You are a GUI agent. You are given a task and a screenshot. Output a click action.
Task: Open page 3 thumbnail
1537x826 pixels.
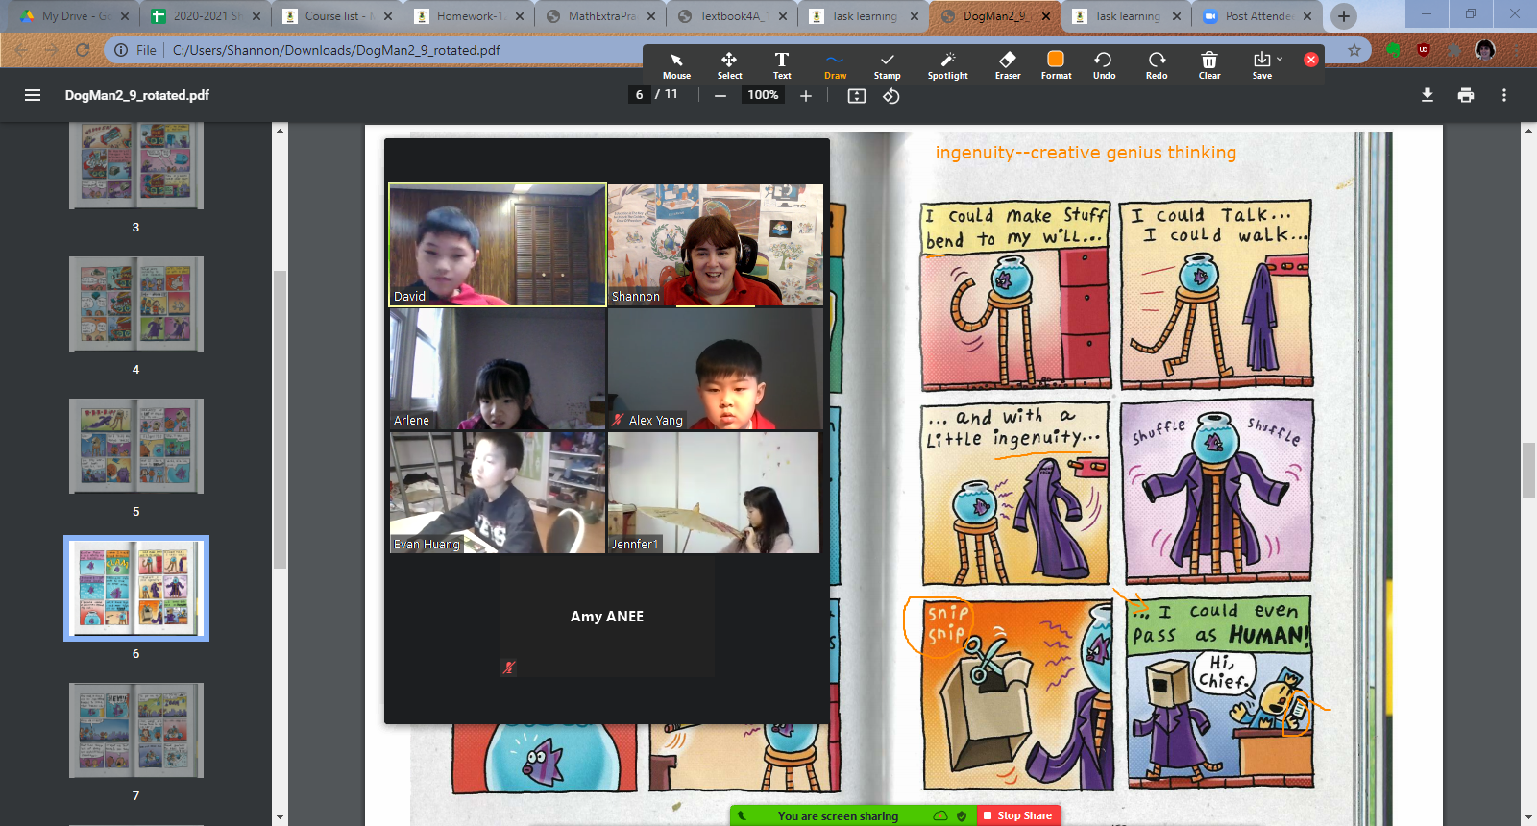point(136,165)
